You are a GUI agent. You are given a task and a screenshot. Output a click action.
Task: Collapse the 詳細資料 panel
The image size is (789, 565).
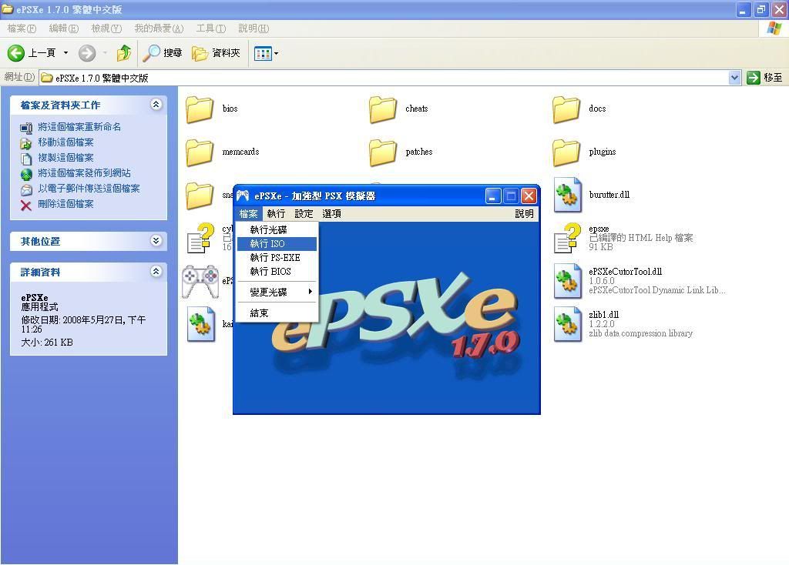pyautogui.click(x=156, y=272)
